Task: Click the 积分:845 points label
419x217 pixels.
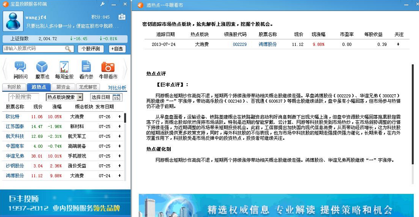Action: [x=100, y=17]
